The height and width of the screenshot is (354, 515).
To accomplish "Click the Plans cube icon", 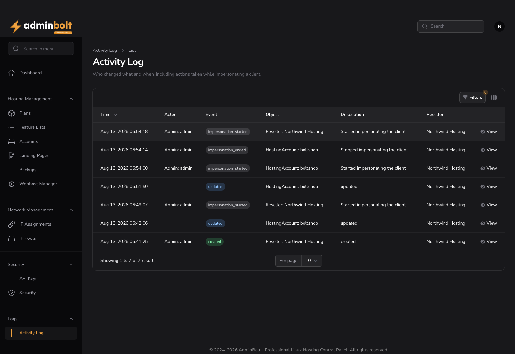I will [12, 113].
